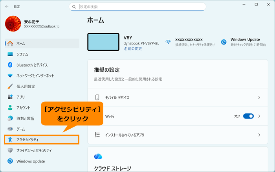Screen dimensions: 275x172
Task: Click the user profile flower avatar
Action: tap(13, 24)
